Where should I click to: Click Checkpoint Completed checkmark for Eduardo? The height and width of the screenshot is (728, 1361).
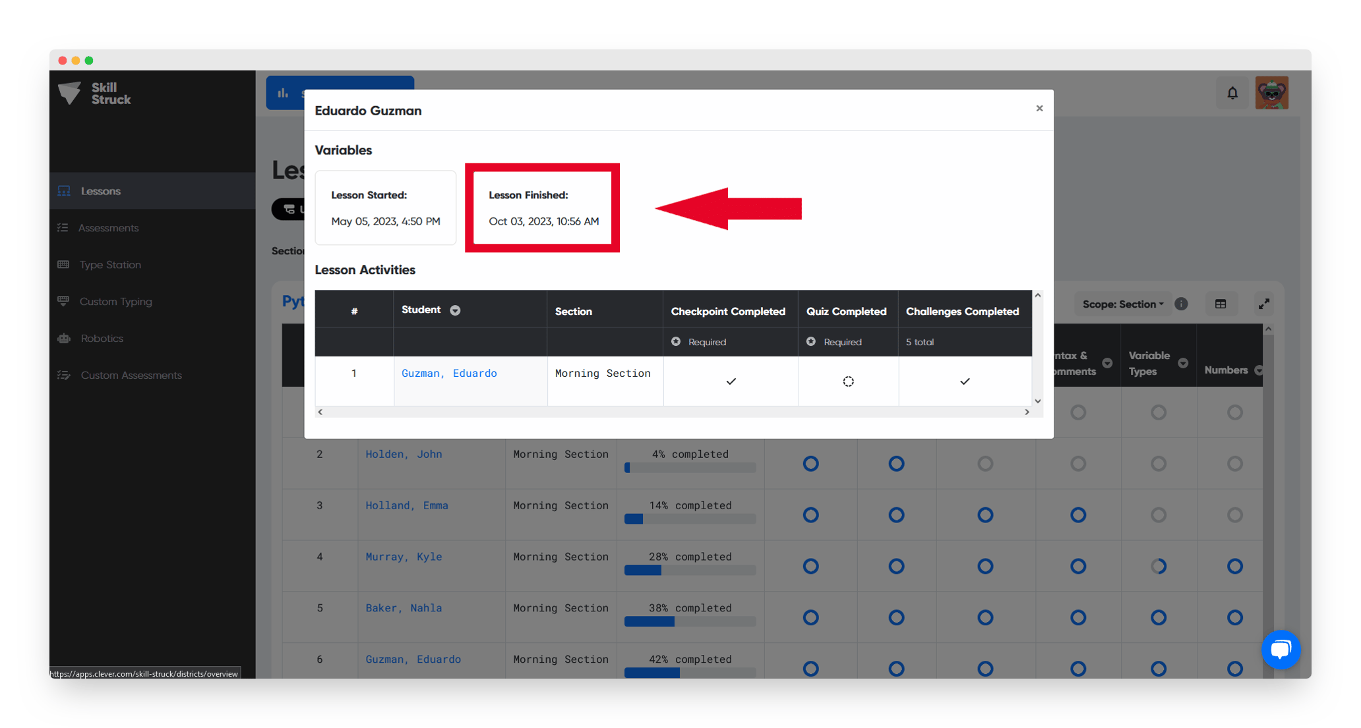point(731,381)
